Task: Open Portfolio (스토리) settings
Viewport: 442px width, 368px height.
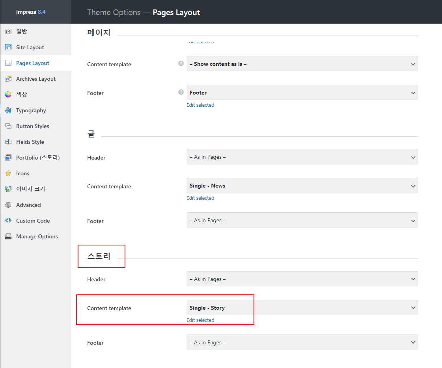Action: [36, 158]
